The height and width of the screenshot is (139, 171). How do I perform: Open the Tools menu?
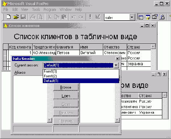tap(36, 9)
